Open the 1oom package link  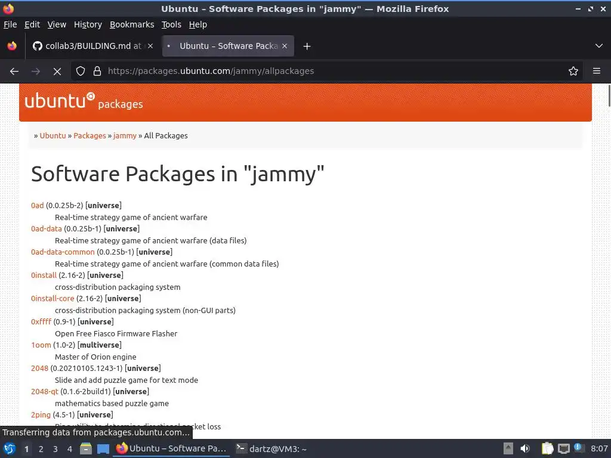tap(41, 345)
